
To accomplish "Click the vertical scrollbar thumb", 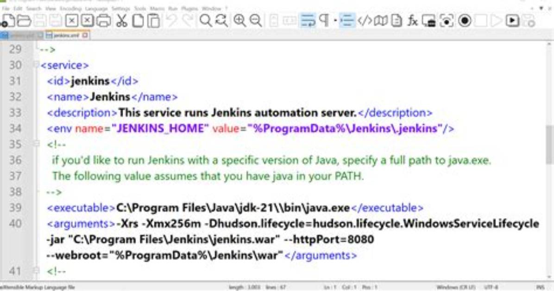I will 549,144.
